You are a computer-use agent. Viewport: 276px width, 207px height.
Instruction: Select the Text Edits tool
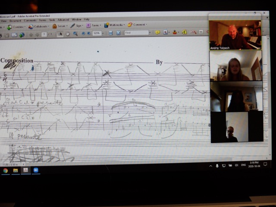(165, 32)
